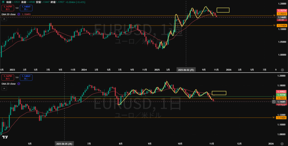The height and width of the screenshot is (146, 288).
Task: Click the TradingView logo in the bottom-left corner
Action: click(4, 137)
